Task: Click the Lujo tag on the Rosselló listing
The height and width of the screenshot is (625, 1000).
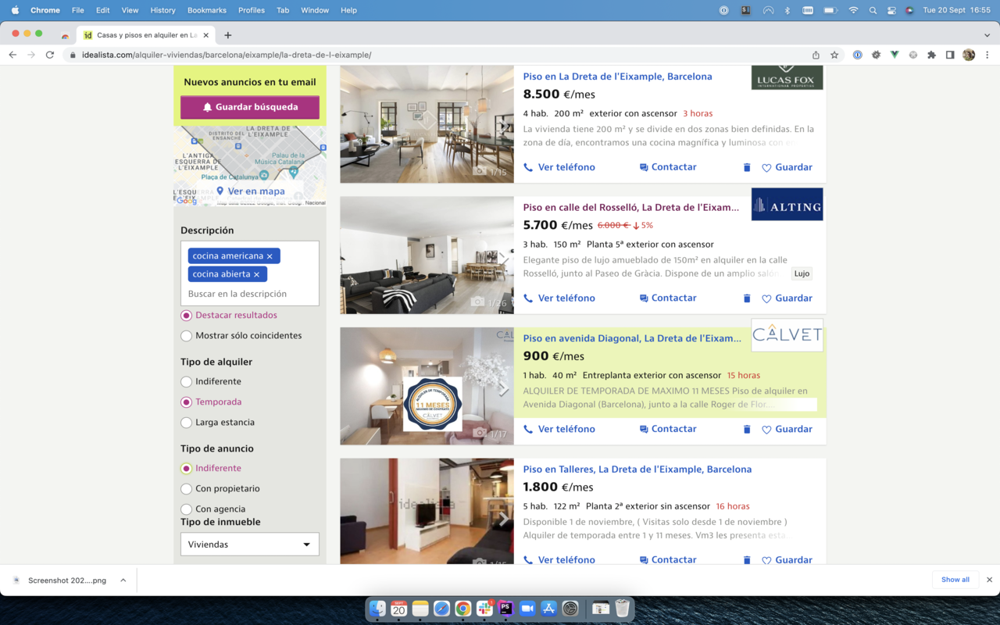Action: [x=802, y=273]
